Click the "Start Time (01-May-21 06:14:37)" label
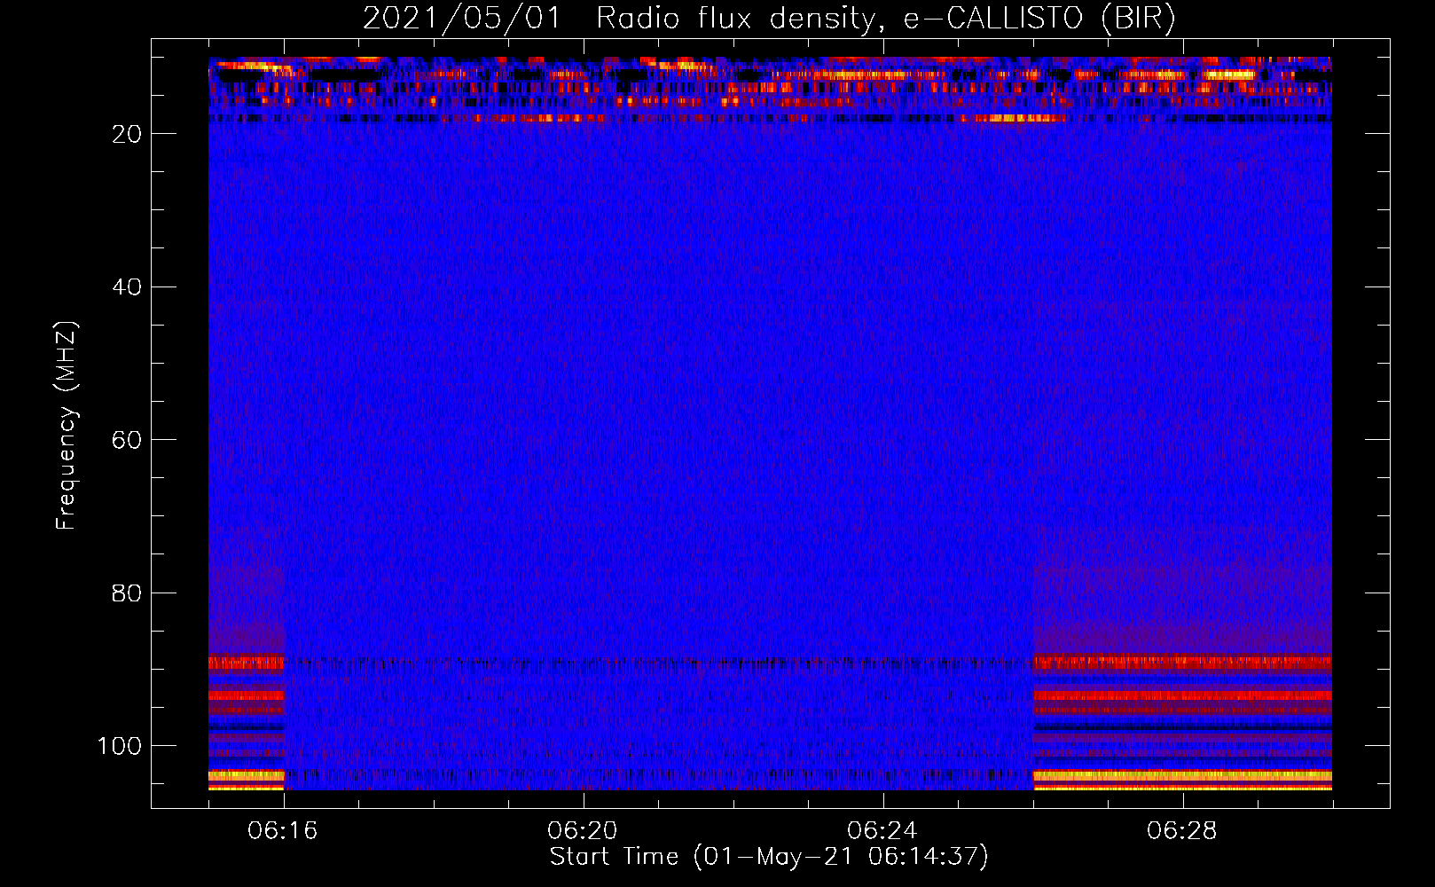This screenshot has height=887, width=1435. 769,857
